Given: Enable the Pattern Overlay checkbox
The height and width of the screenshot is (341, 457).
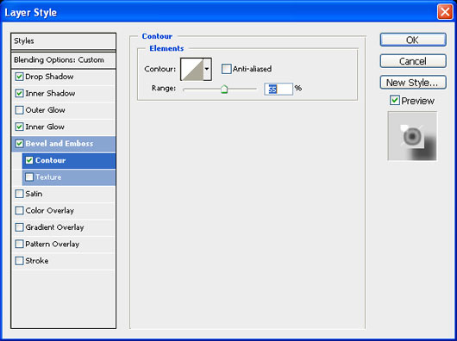Looking at the screenshot, I should coord(19,244).
